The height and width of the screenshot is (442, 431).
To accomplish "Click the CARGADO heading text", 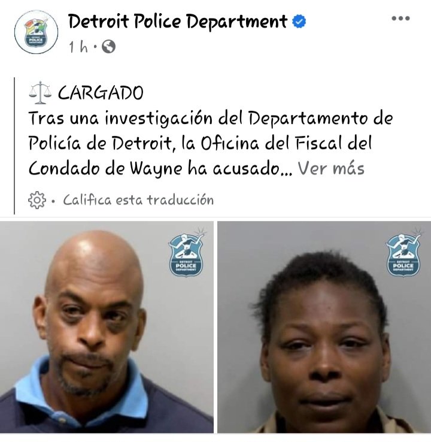I will click(101, 93).
